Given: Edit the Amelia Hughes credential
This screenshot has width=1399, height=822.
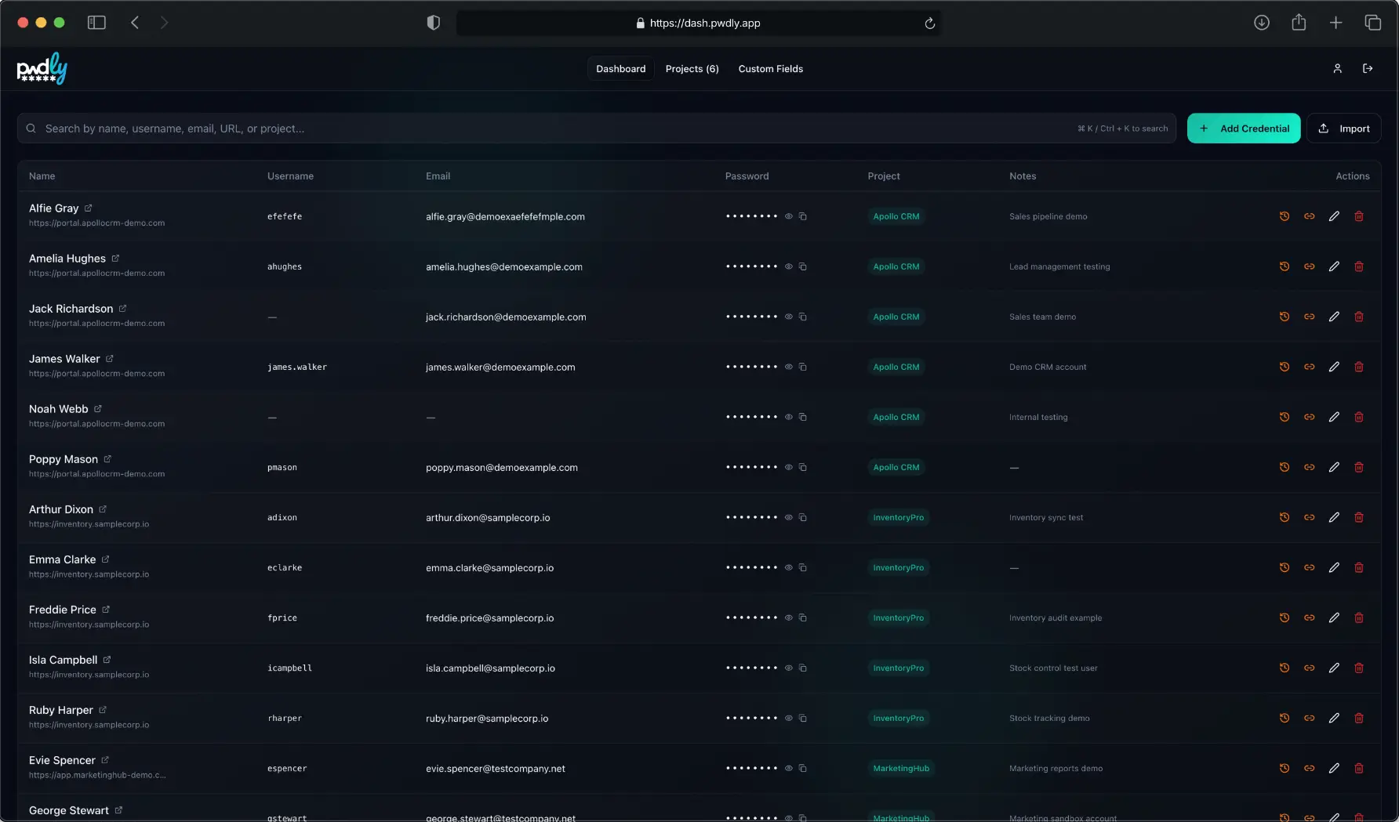Looking at the screenshot, I should [x=1334, y=266].
